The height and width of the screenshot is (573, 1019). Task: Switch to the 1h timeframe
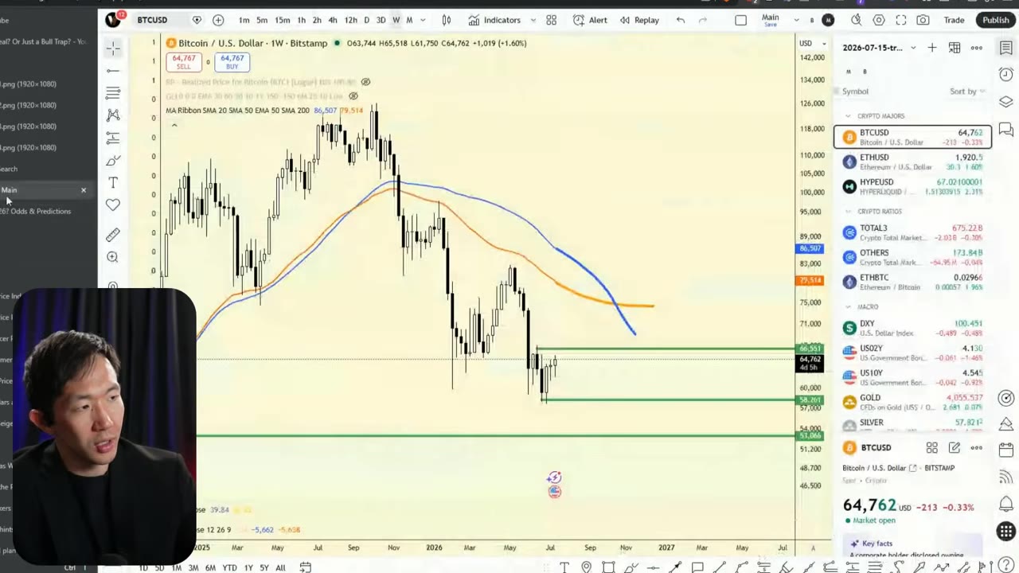point(301,20)
